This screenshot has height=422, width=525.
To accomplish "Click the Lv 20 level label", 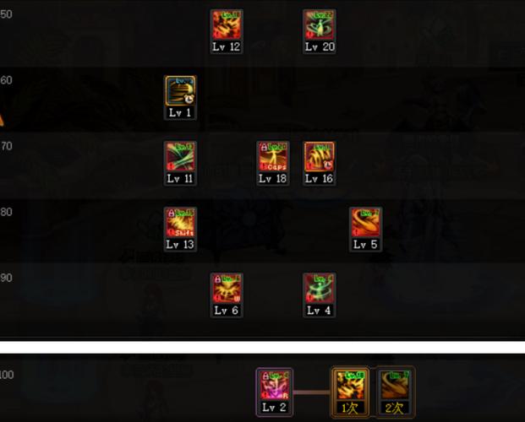I will coord(320,46).
